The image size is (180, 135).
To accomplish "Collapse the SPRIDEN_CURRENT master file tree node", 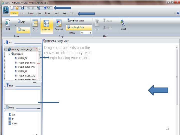I will [x=6, y=49].
